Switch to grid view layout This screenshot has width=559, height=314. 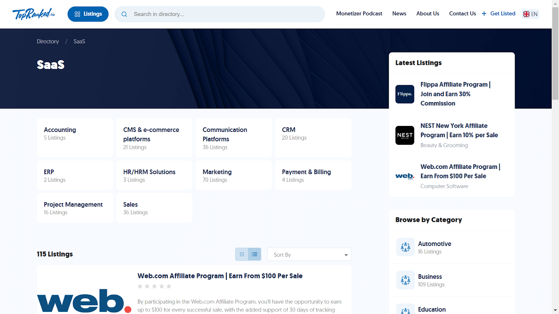coord(242,254)
